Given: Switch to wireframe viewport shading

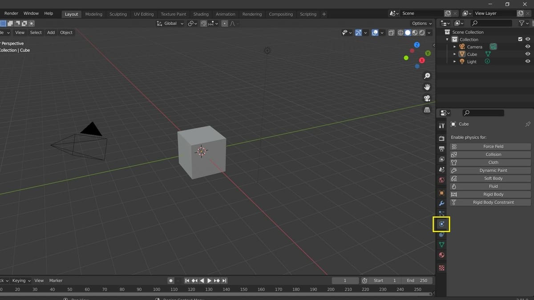Looking at the screenshot, I should click(x=400, y=32).
